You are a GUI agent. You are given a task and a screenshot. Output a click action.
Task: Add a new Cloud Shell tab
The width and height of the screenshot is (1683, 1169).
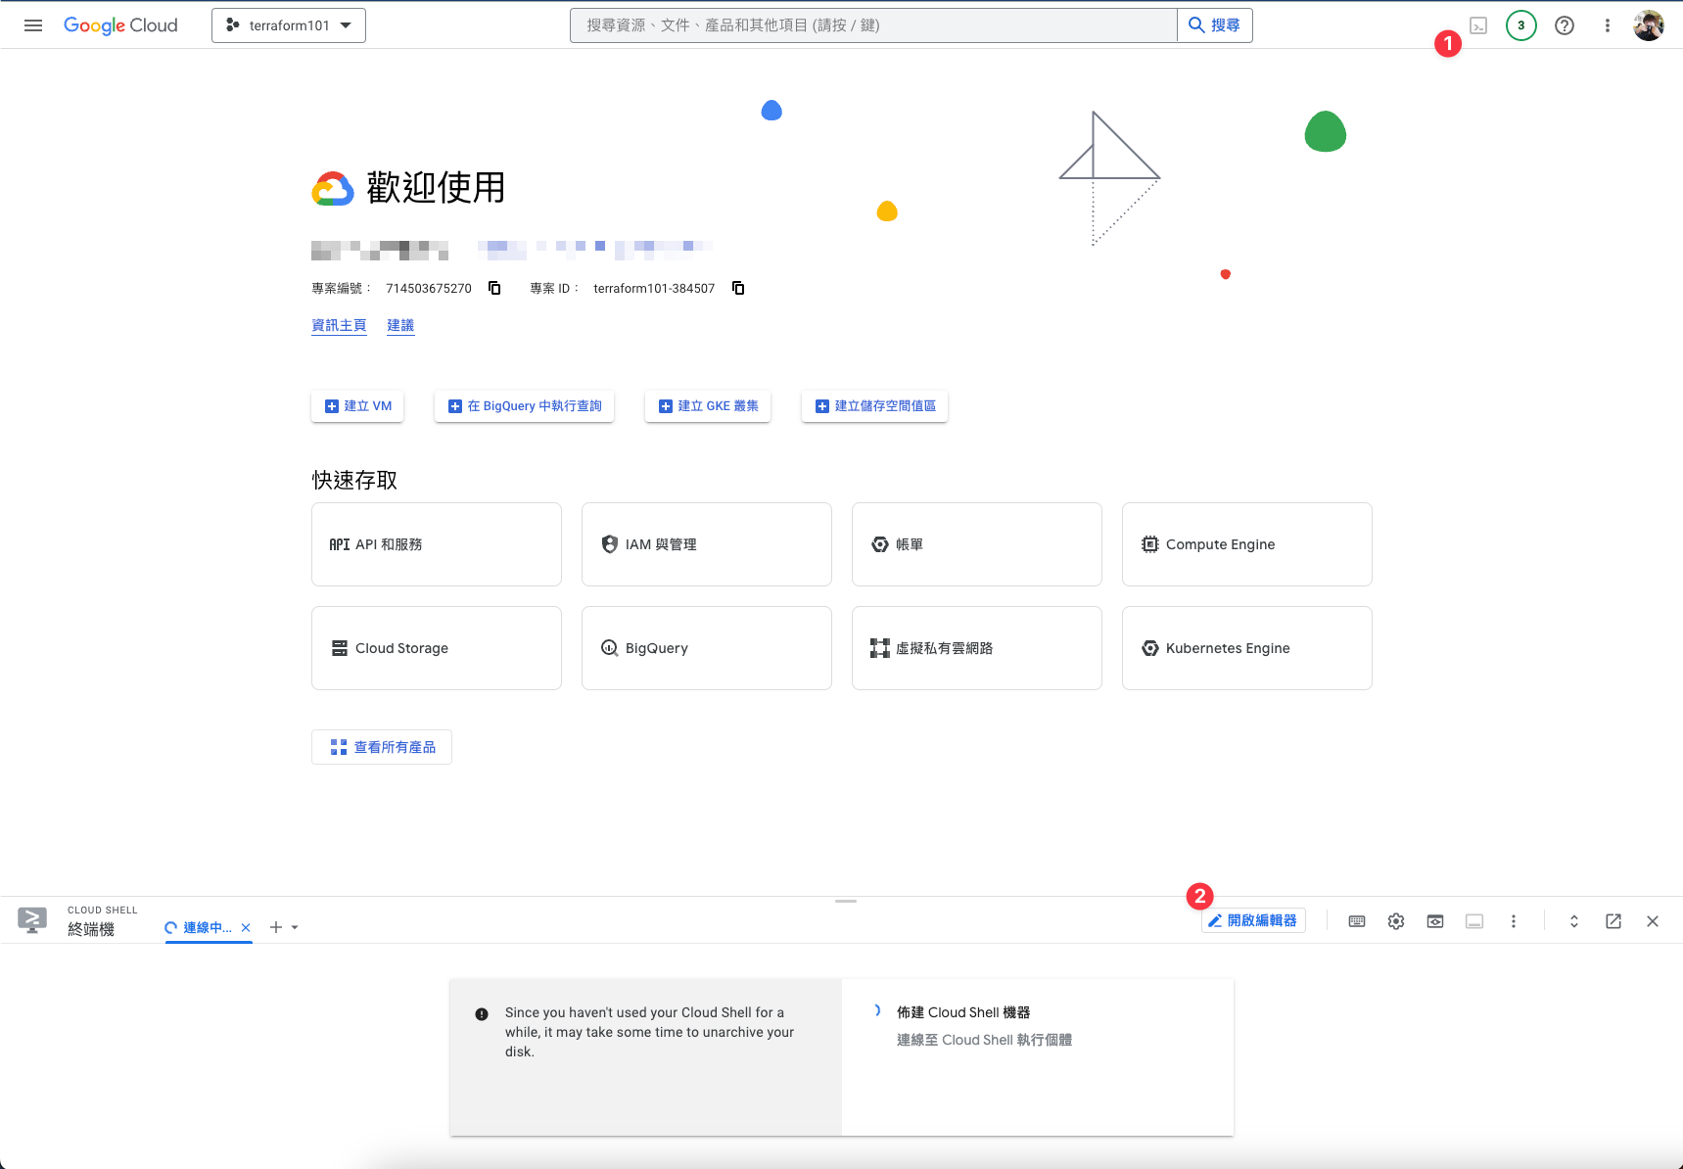coord(276,927)
